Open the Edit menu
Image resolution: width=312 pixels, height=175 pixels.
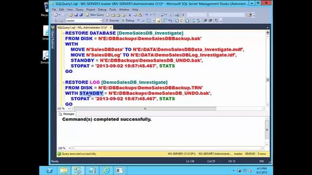click(x=61, y=10)
